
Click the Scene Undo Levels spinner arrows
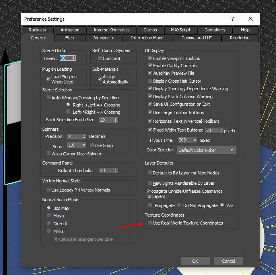click(74, 58)
